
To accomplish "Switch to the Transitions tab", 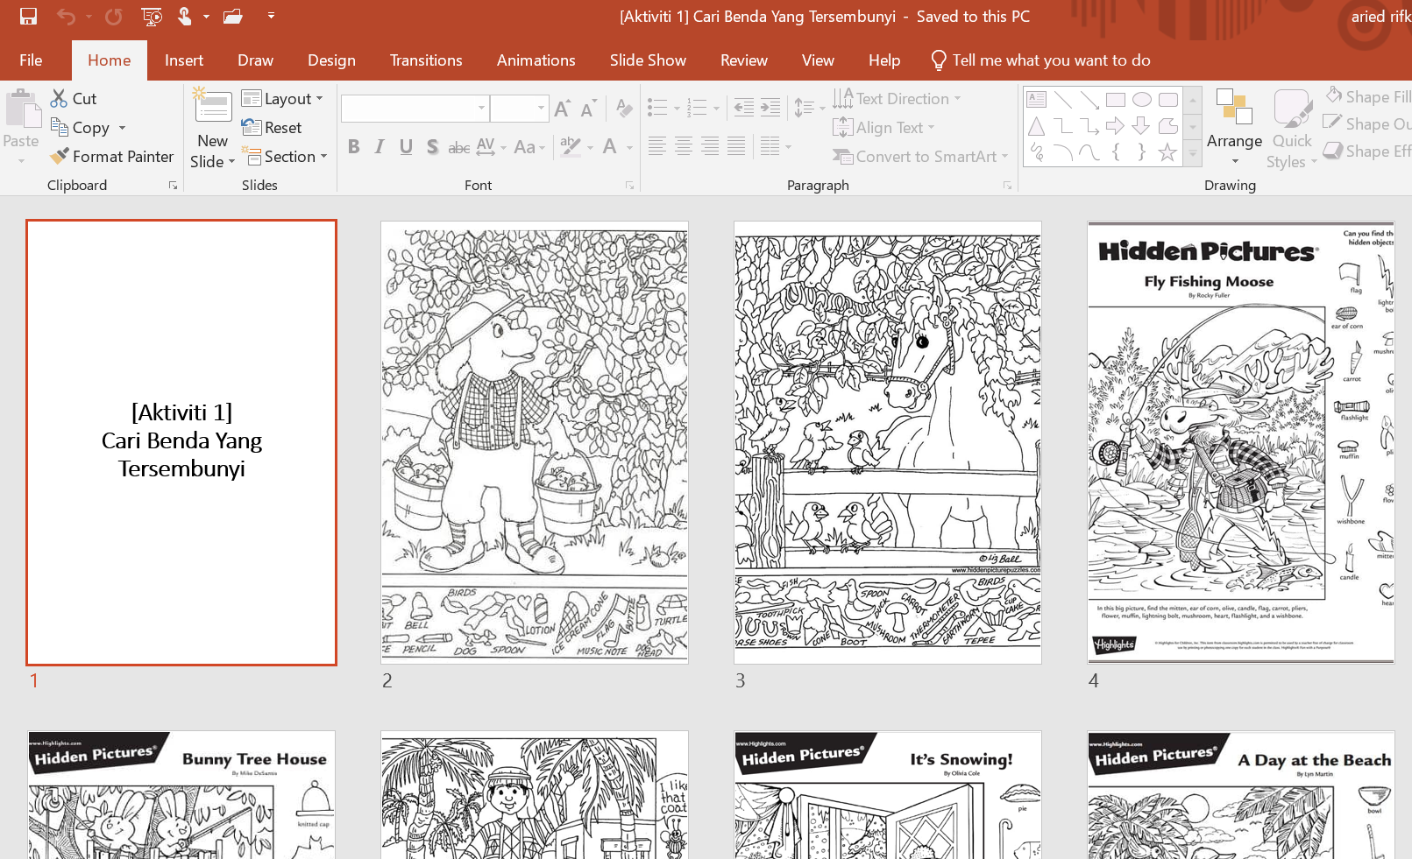I will coord(425,60).
